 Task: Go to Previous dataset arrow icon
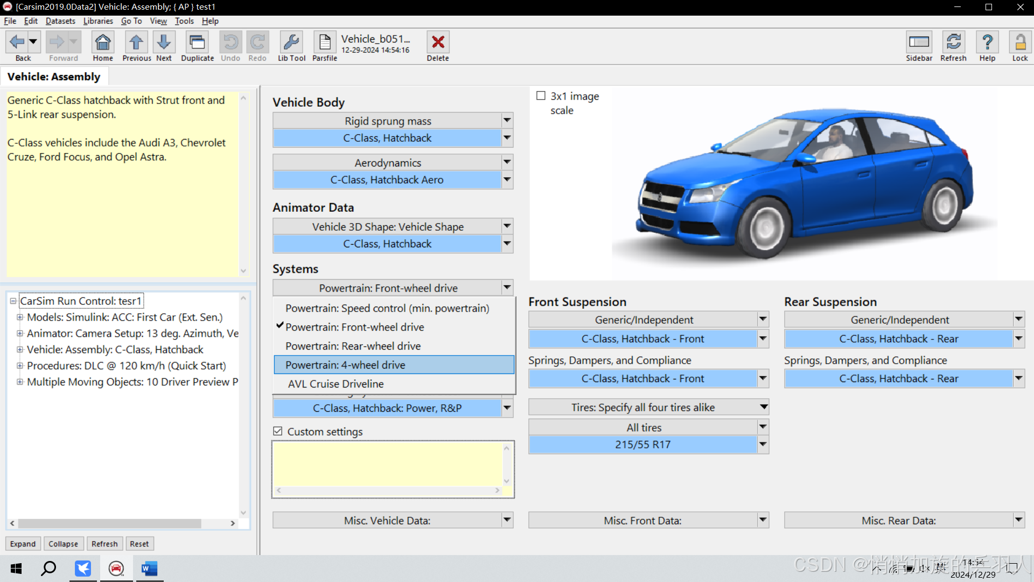point(136,43)
